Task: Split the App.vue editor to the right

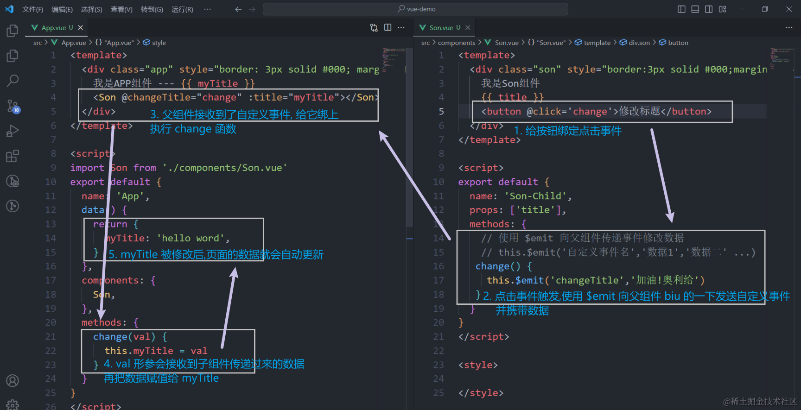Action: point(388,27)
